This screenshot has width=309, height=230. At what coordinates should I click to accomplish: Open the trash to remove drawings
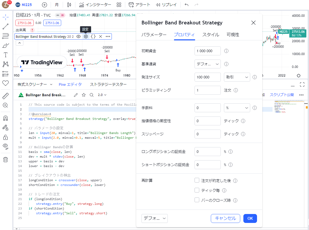click(6, 159)
